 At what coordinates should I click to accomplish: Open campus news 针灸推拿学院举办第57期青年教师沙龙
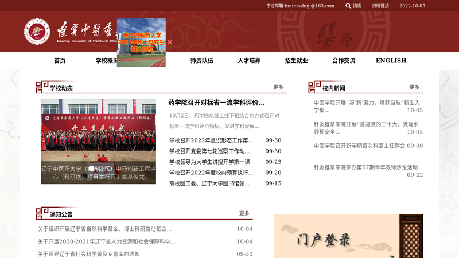point(365,167)
